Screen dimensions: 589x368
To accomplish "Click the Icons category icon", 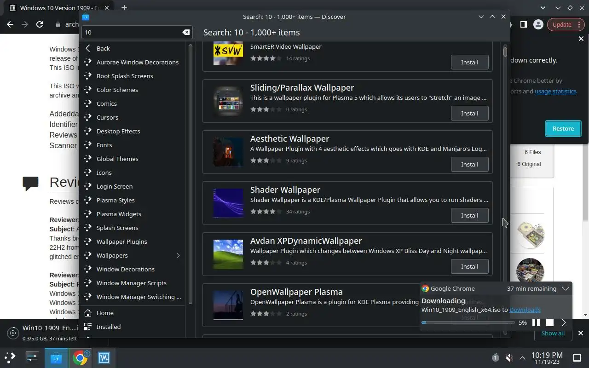I will coord(88,172).
